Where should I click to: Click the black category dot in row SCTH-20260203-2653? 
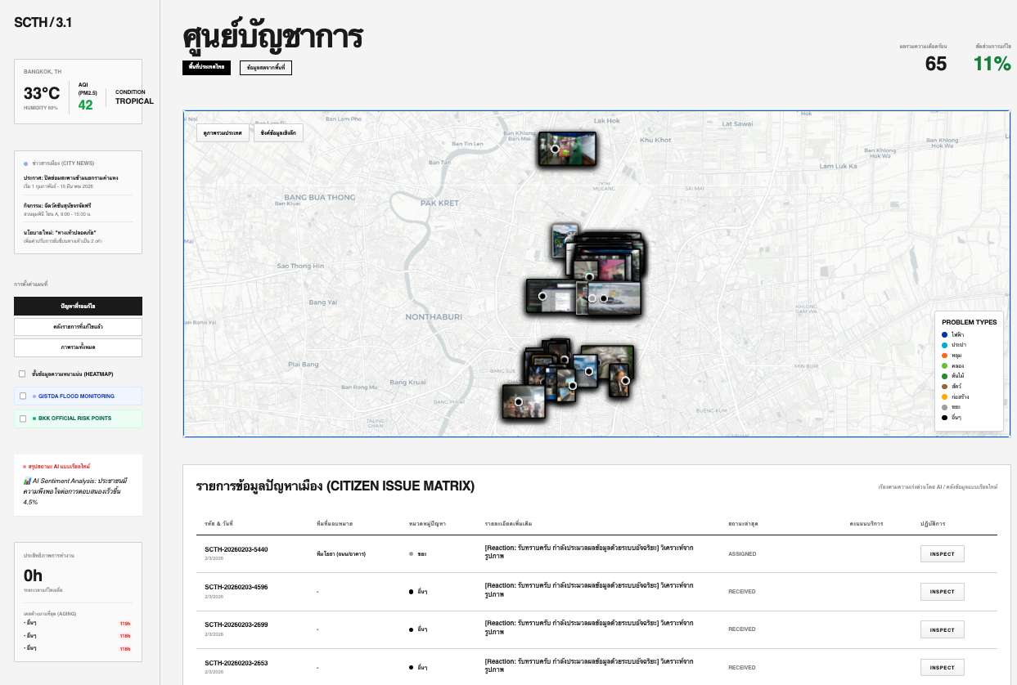click(411, 668)
